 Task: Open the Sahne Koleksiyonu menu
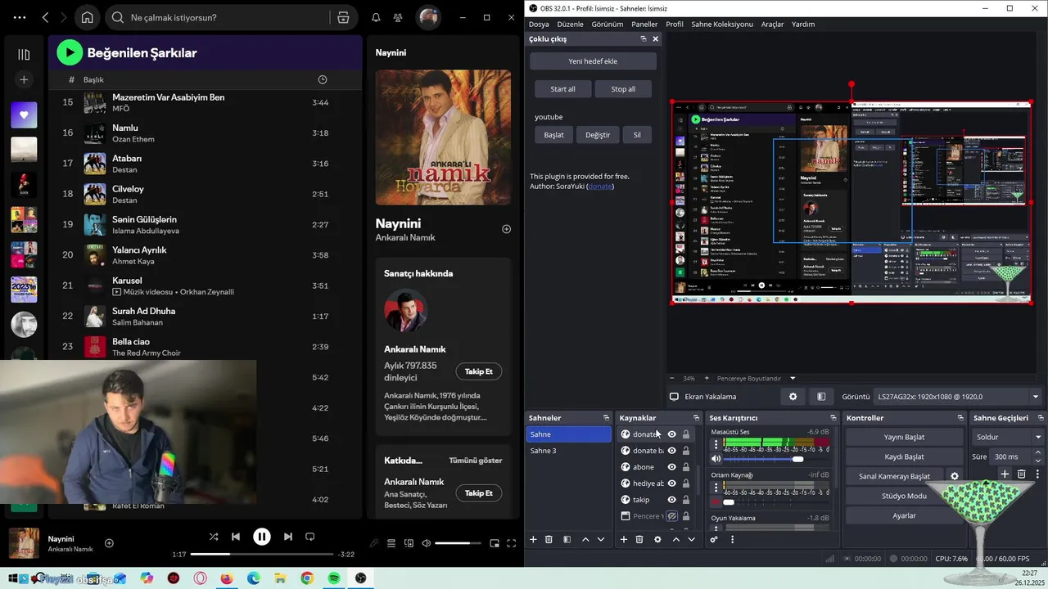point(722,25)
